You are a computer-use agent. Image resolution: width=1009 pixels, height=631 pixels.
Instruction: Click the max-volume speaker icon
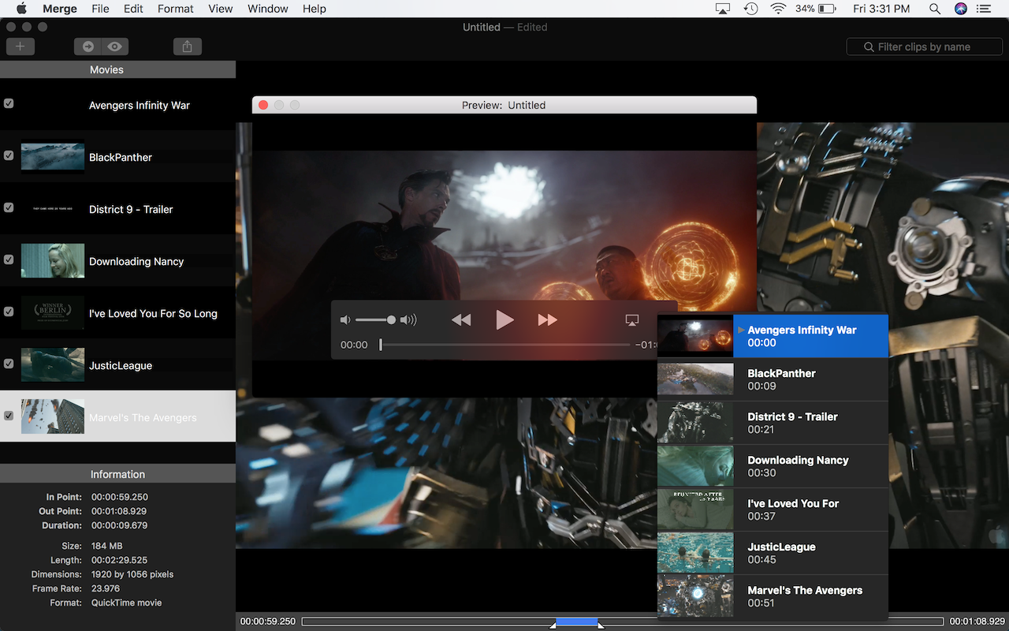pos(408,320)
